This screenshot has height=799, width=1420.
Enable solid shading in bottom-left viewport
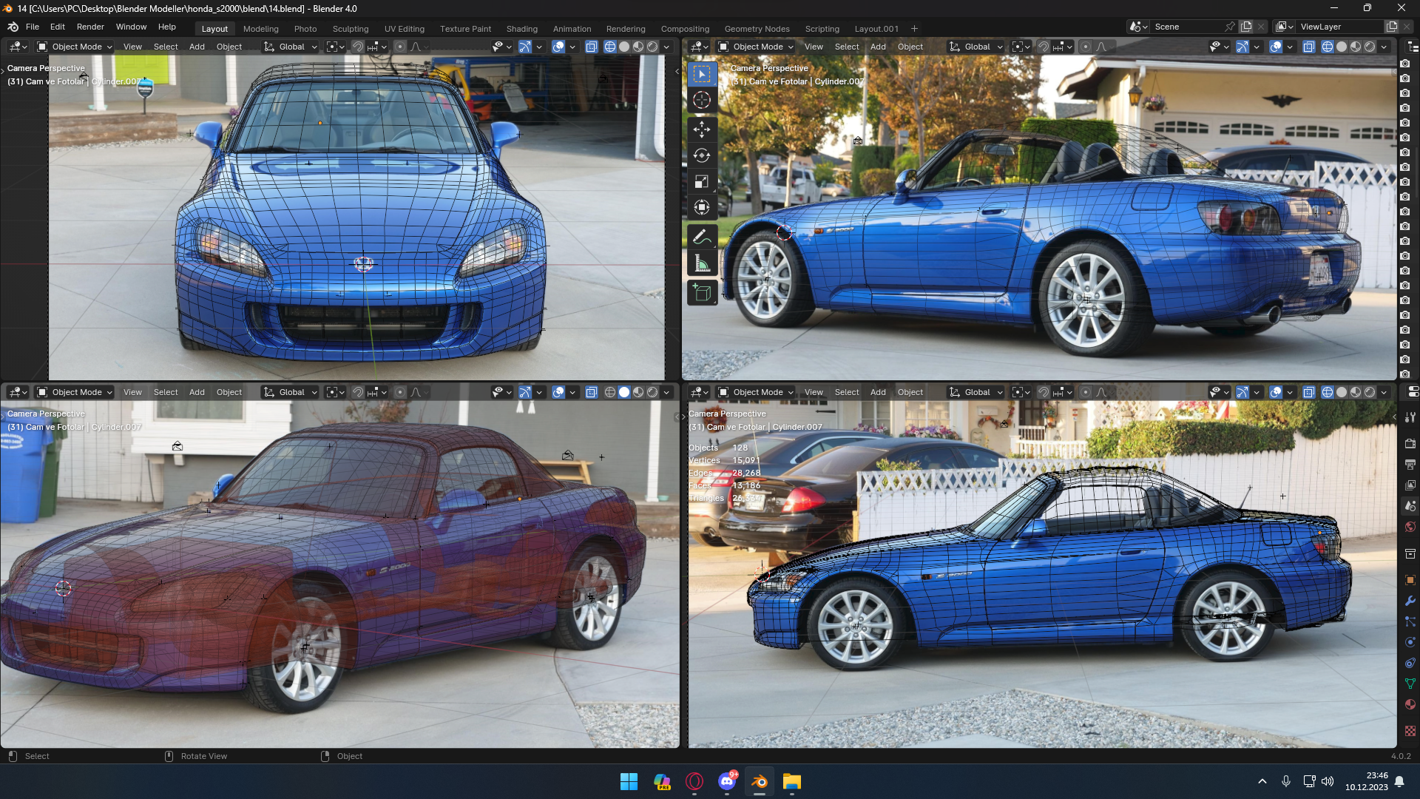(x=624, y=392)
